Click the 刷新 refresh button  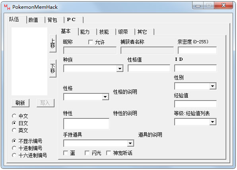(x=20, y=103)
